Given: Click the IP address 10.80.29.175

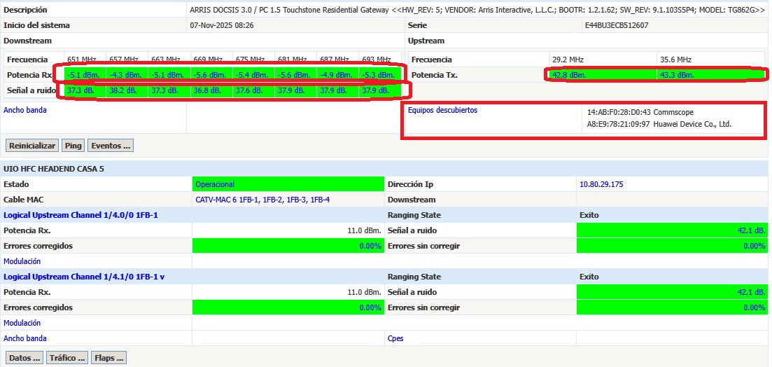Looking at the screenshot, I should pyautogui.click(x=601, y=184).
